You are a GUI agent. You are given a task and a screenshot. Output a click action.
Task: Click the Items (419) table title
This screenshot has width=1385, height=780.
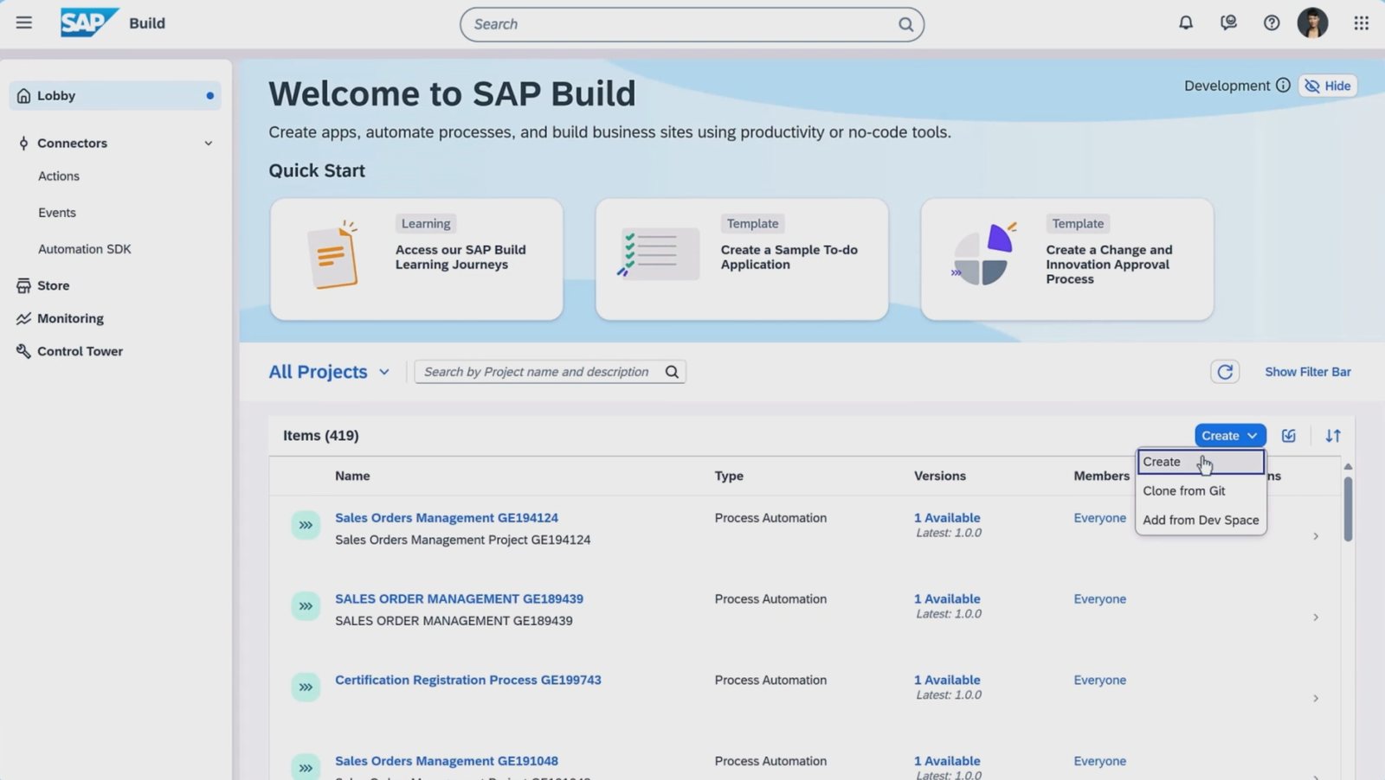321,436
